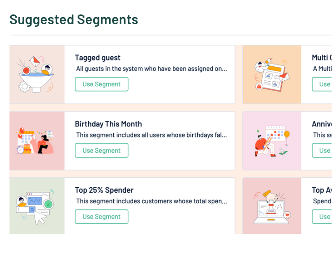
Task: Click the Birthday This Month description text
Action: [x=151, y=135]
